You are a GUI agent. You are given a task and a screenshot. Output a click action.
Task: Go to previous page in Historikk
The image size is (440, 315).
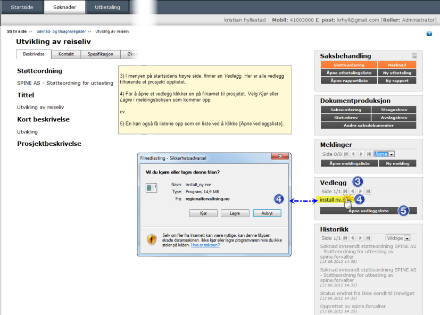click(x=353, y=238)
